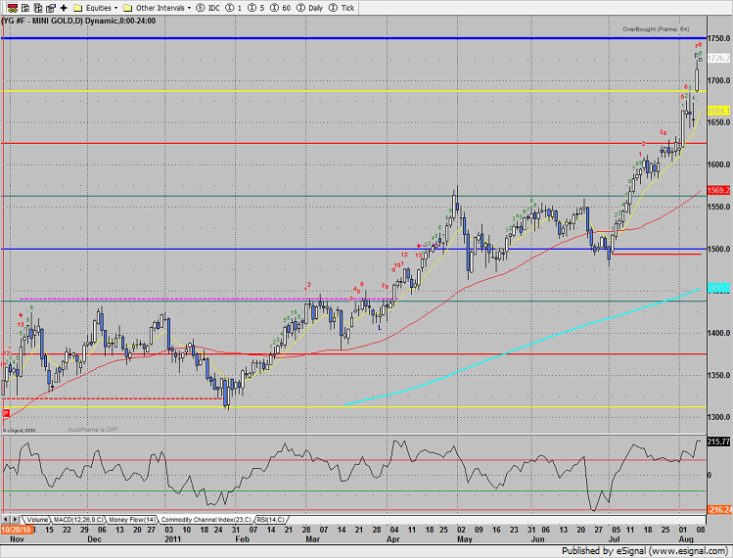Viewport: 733px width, 558px height.
Task: Click the 1750.0 price axis label
Action: point(719,38)
